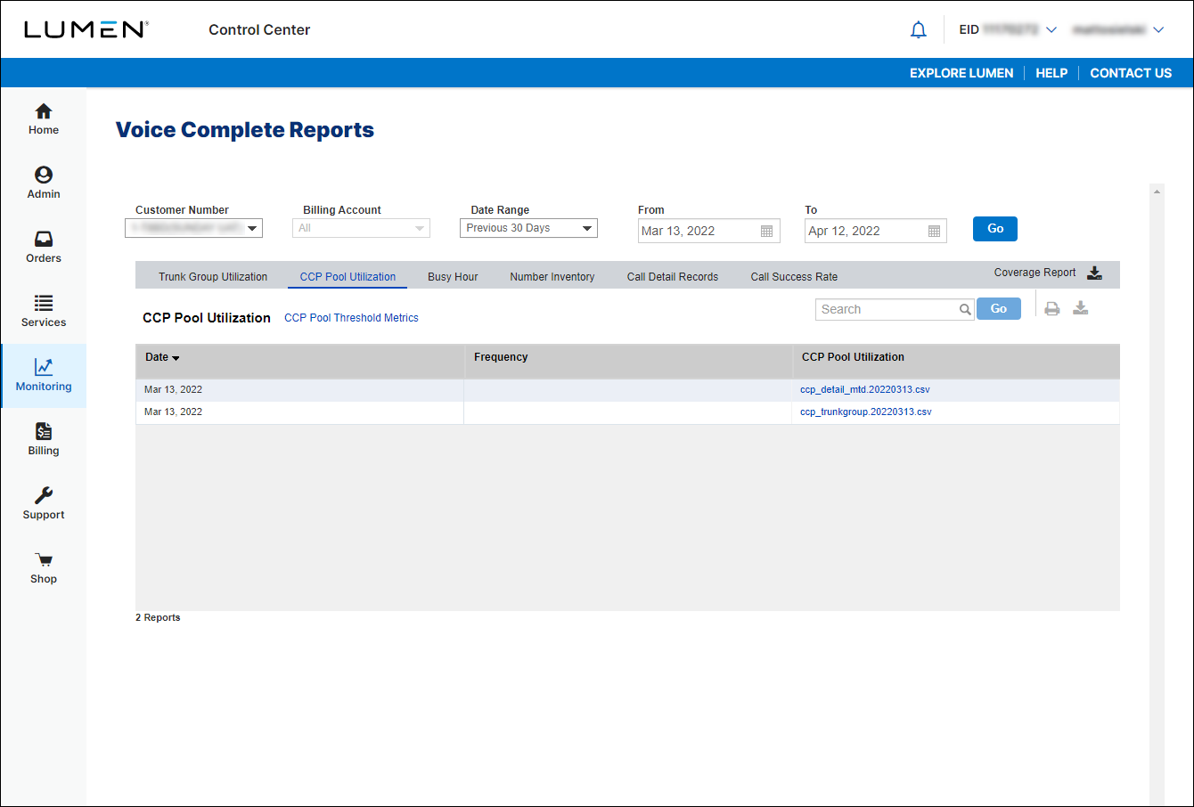Download the Coverage Report
Viewport: 1194px width, 807px height.
coord(1095,273)
